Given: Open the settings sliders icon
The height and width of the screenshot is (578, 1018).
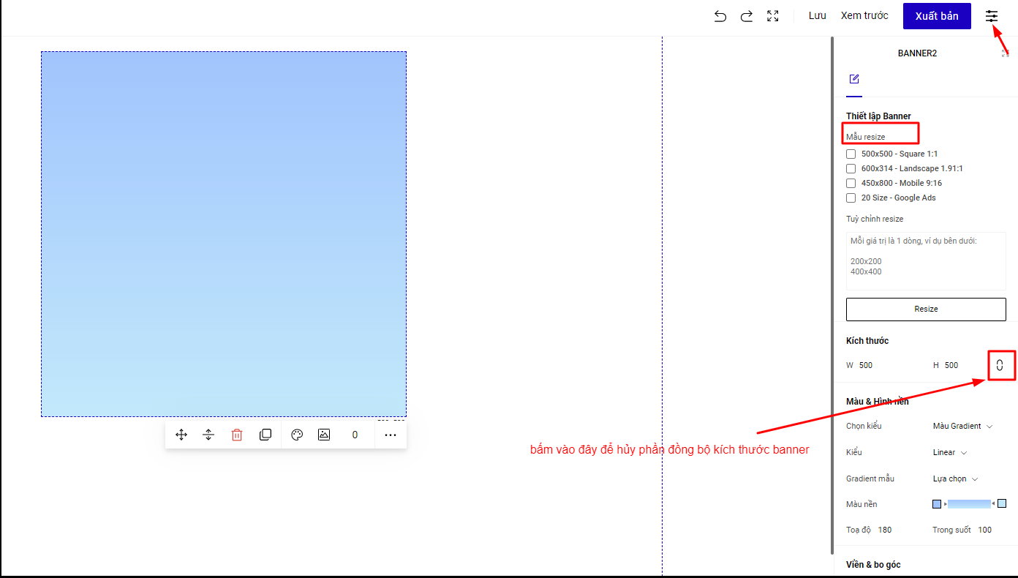Looking at the screenshot, I should [992, 16].
